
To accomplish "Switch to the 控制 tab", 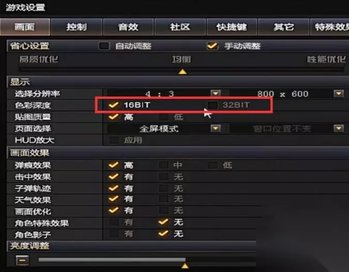I will [x=77, y=27].
